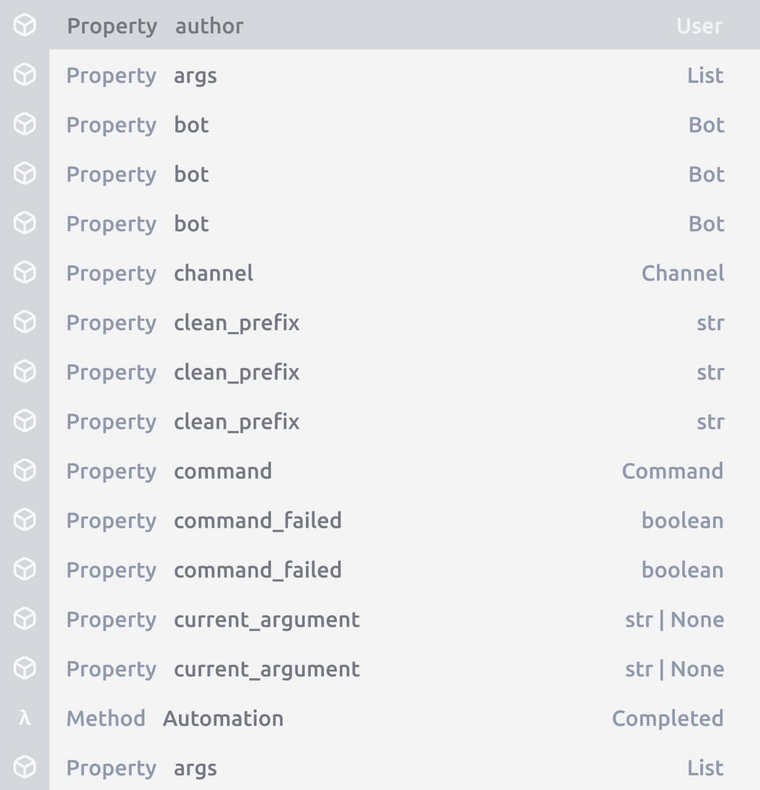Viewport: 760px width, 790px height.
Task: Click the cube icon of the first bot entry
Action: click(25, 124)
